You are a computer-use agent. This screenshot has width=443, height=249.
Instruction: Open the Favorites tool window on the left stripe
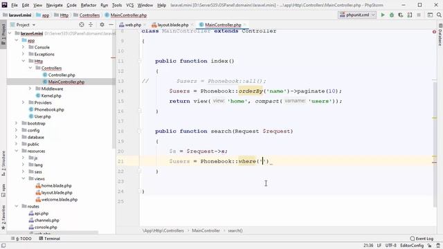pyautogui.click(x=3, y=217)
